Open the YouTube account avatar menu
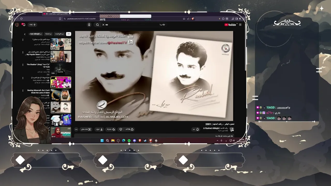331x186 pixels. (x=17, y=25)
